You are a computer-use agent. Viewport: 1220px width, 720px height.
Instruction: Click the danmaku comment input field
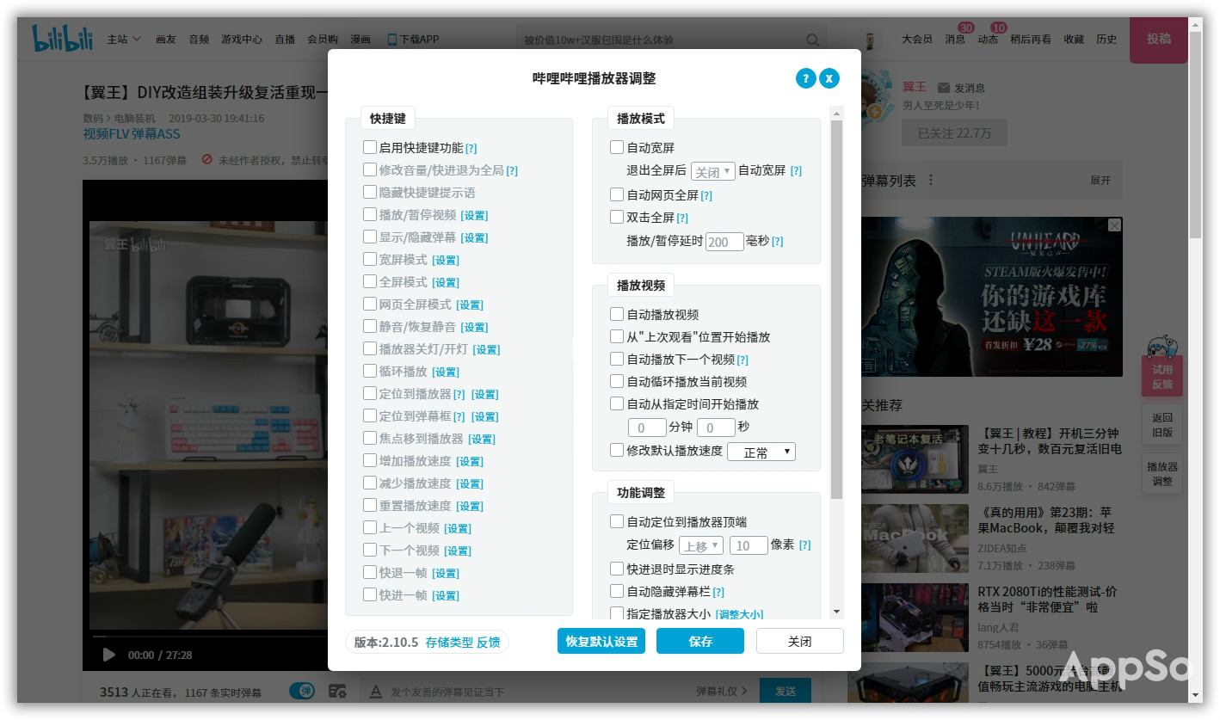coord(533,691)
